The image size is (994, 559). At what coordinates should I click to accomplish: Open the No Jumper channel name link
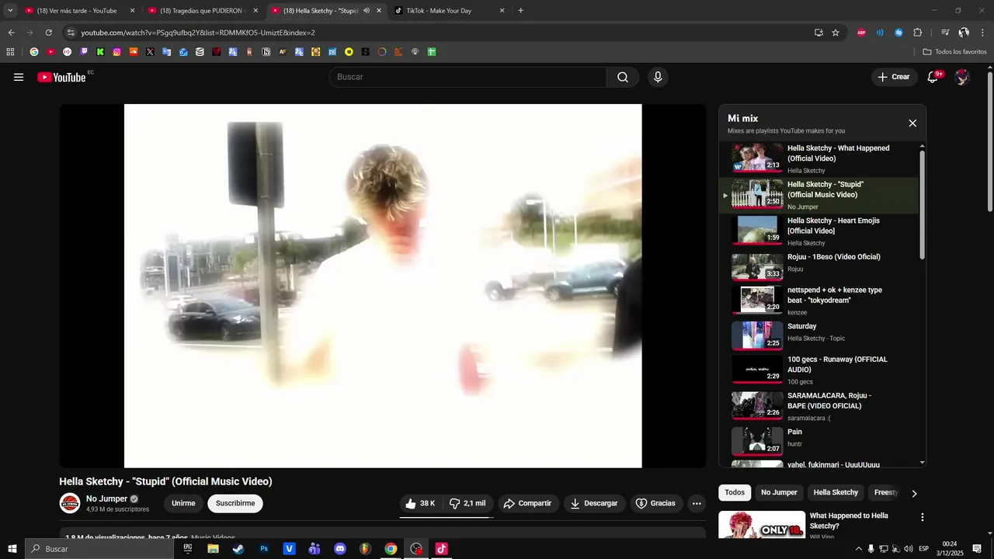[x=106, y=498]
